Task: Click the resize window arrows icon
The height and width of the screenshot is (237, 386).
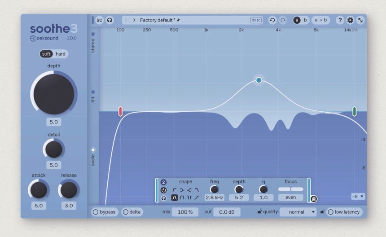Action: click(x=360, y=20)
